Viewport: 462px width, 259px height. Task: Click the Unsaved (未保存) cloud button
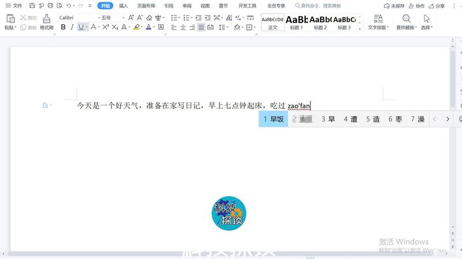click(x=394, y=6)
